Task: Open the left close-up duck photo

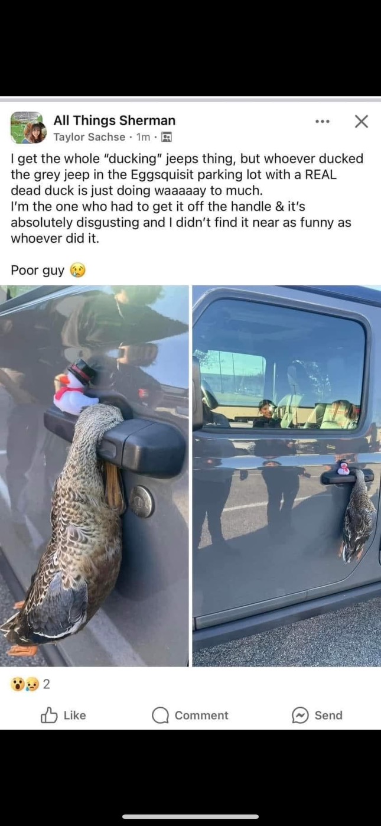Action: pyautogui.click(x=95, y=476)
